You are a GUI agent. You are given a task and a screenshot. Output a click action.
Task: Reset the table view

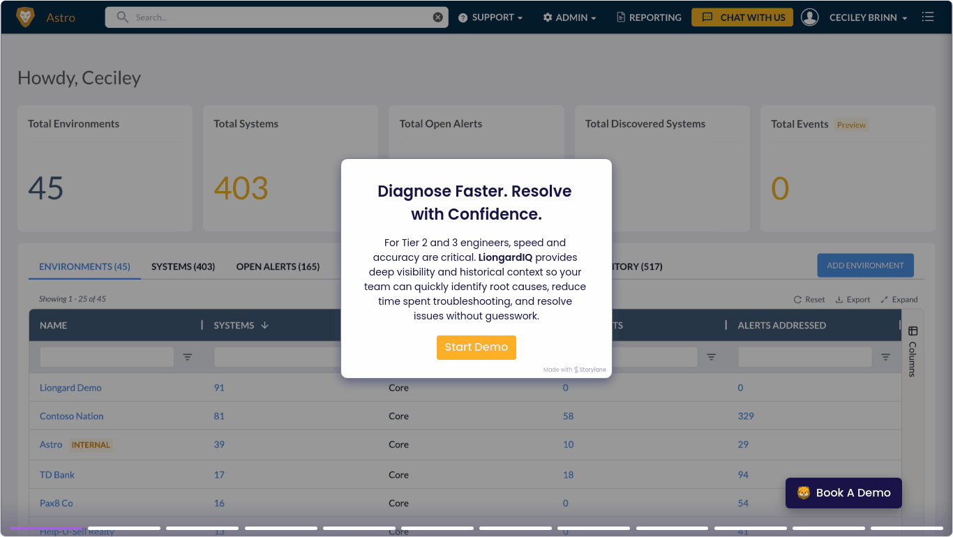click(809, 299)
